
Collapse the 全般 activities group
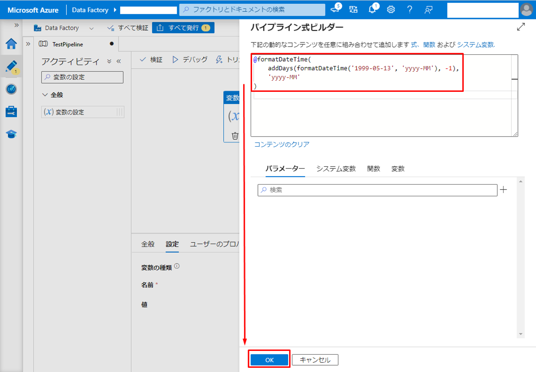pos(46,95)
